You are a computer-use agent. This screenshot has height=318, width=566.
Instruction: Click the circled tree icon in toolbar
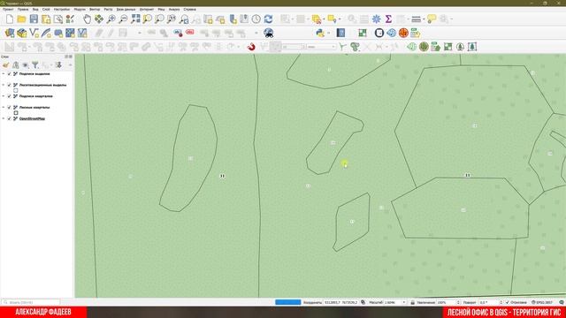point(460,47)
